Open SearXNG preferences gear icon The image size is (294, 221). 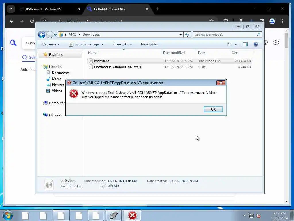pyautogui.click(x=276, y=43)
